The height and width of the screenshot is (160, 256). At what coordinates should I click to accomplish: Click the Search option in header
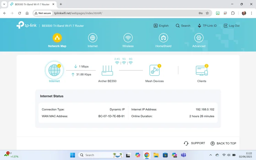pos(183,26)
